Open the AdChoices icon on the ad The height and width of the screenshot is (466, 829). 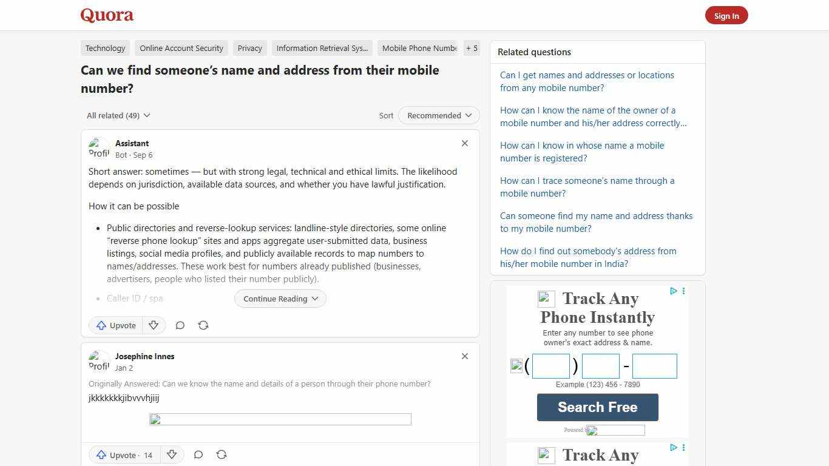(x=673, y=291)
